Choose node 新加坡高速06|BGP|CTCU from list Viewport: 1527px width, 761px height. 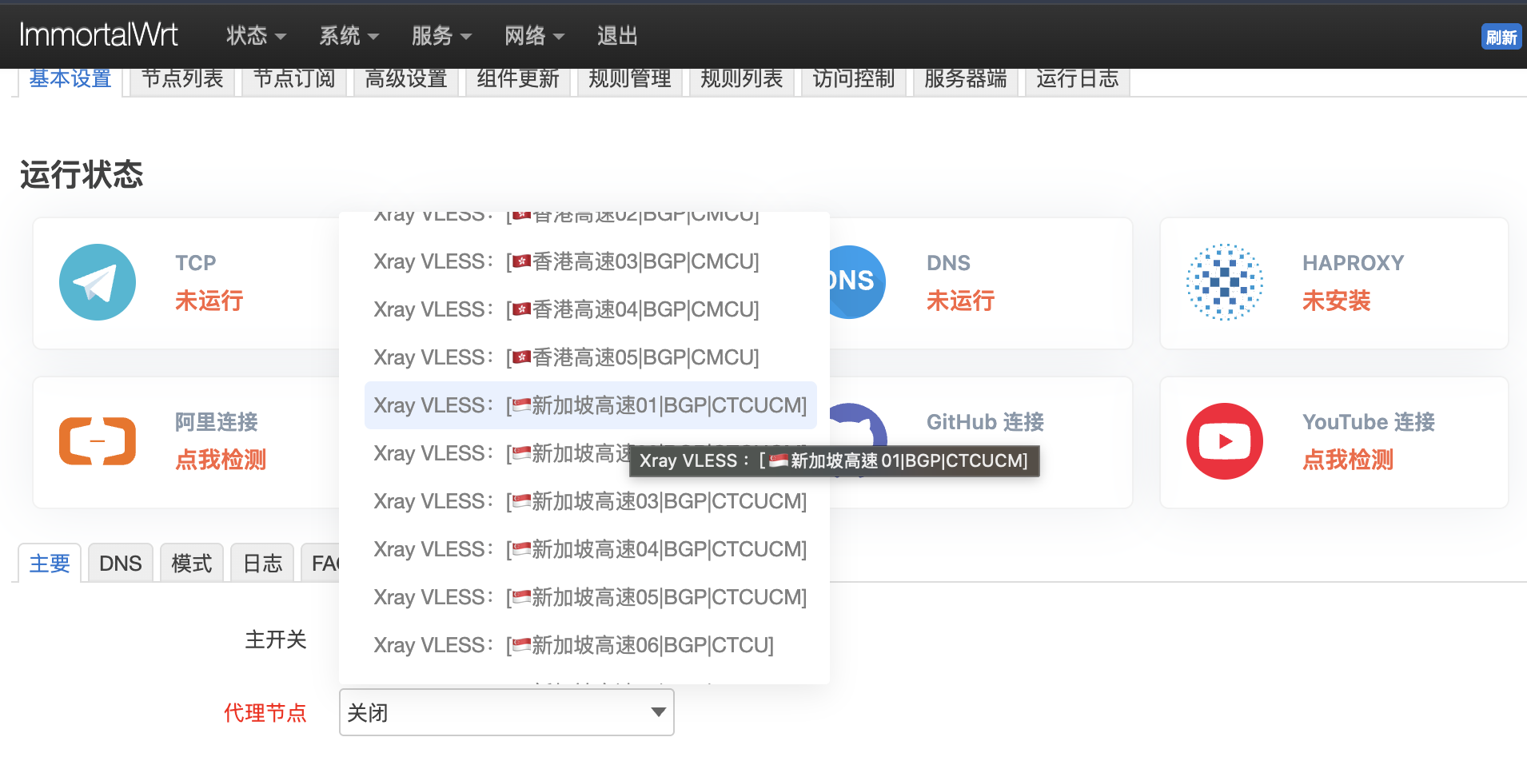(590, 645)
